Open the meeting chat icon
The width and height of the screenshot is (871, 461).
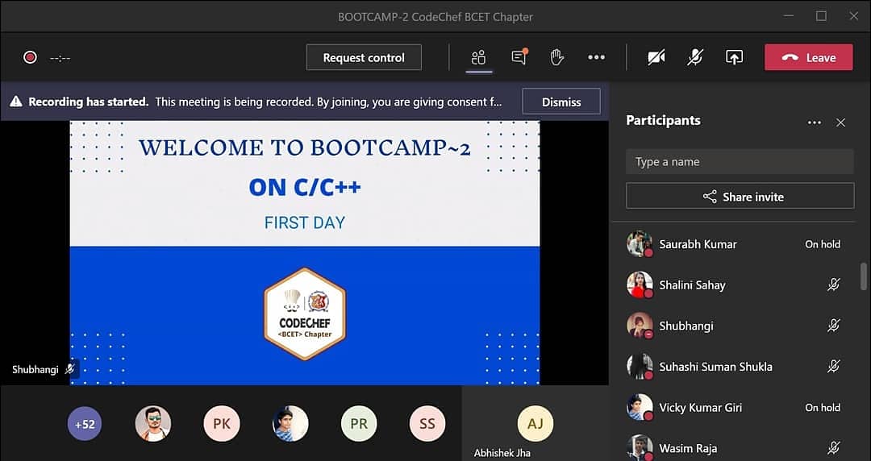[519, 57]
